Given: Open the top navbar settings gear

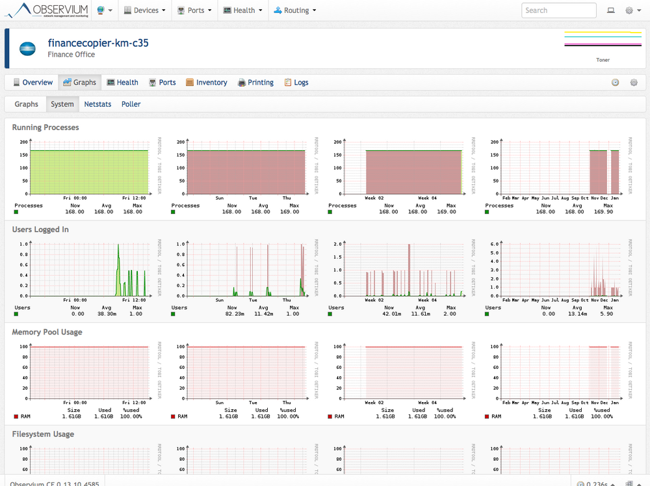Looking at the screenshot, I should (629, 10).
